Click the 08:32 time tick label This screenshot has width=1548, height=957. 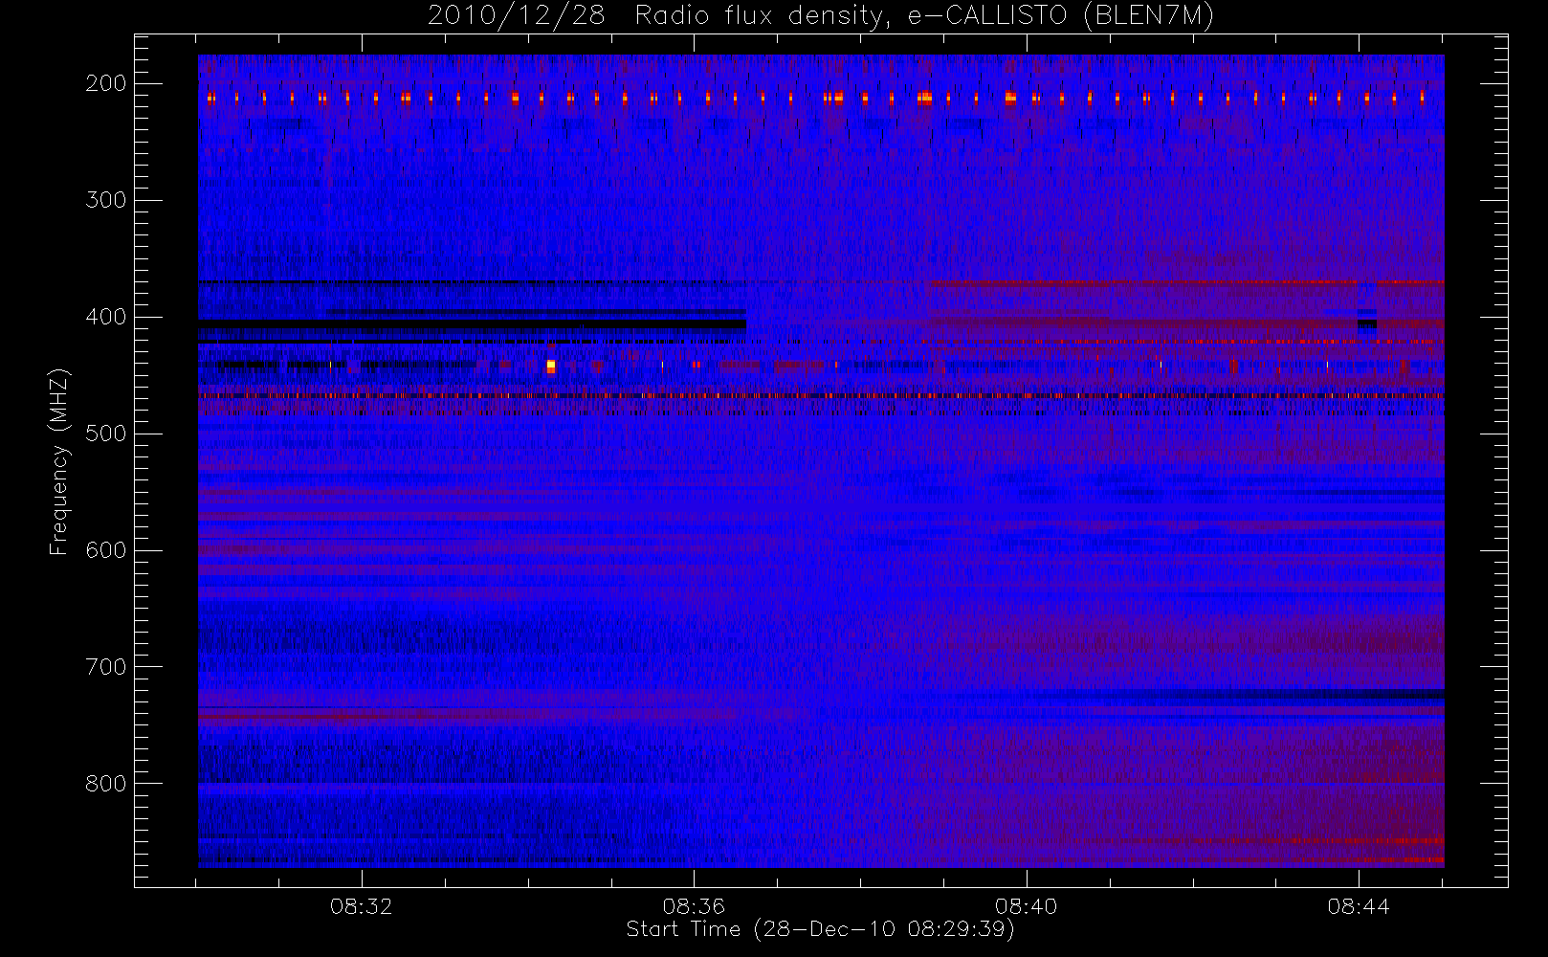[362, 906]
